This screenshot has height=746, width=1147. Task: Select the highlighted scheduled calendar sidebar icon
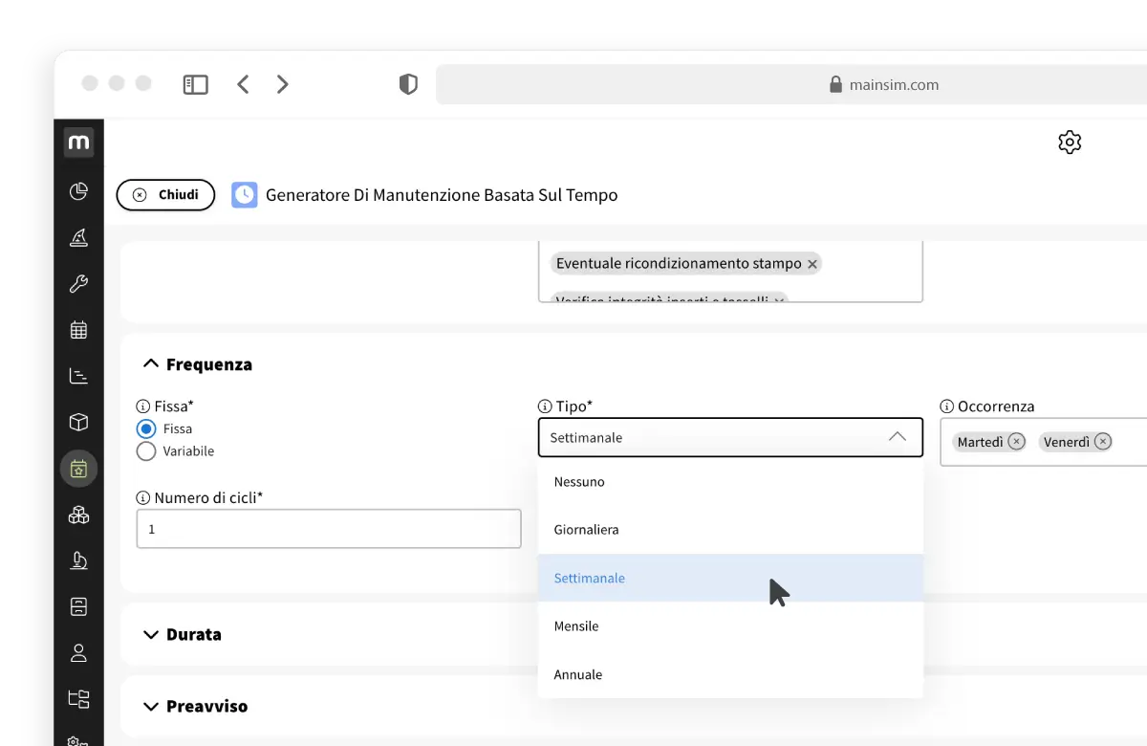[x=78, y=469]
